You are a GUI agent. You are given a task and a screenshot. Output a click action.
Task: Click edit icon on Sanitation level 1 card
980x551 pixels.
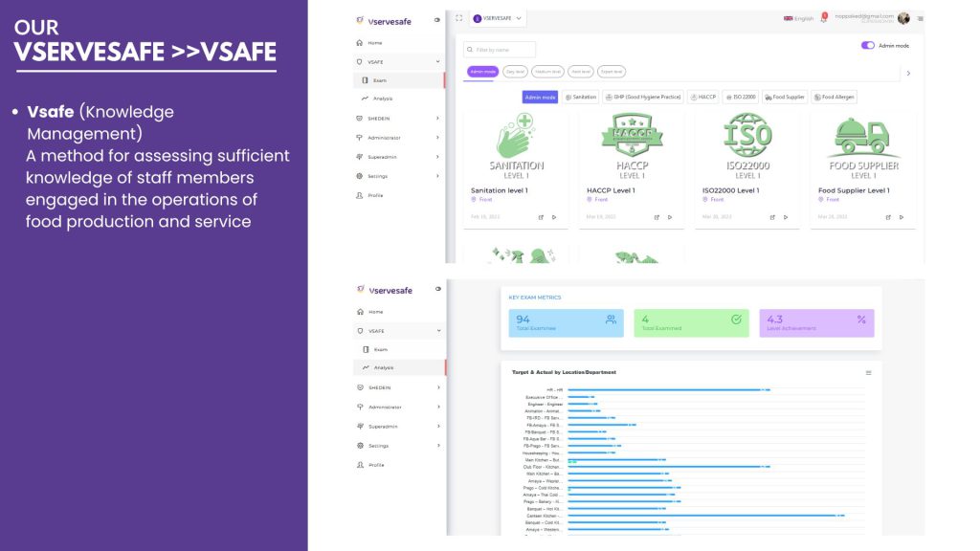click(541, 217)
